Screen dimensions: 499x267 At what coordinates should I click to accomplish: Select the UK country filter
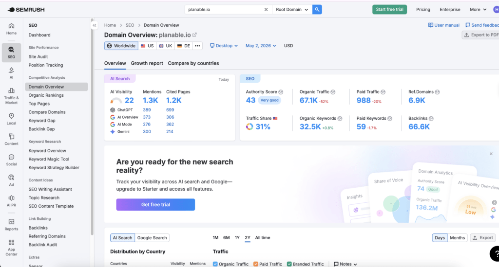pyautogui.click(x=166, y=46)
